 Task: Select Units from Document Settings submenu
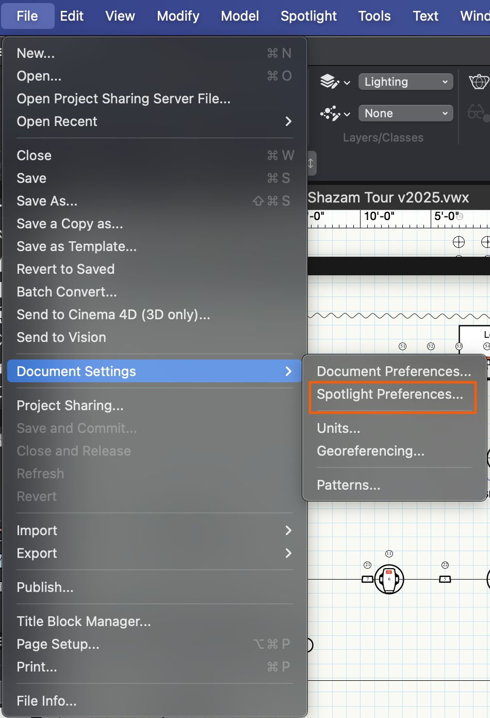coord(338,428)
